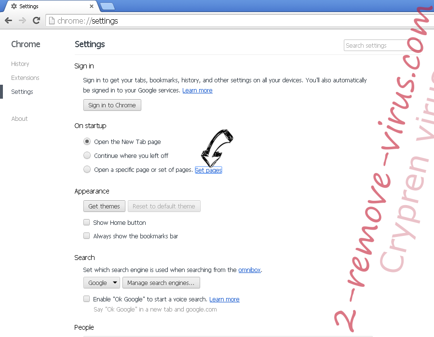The width and height of the screenshot is (434, 337).
Task: Go back with the browser back arrow
Action: [9, 20]
